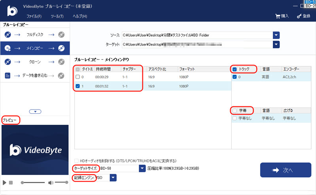Click the minimize window button

[295, 6]
